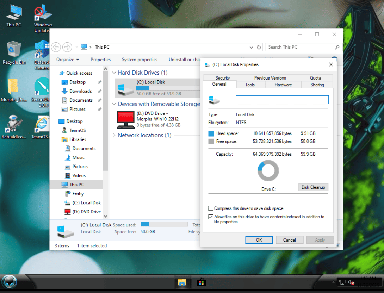Collapse the Hard Disk Drives group
Screen dimensions: 384x293
tap(114, 73)
